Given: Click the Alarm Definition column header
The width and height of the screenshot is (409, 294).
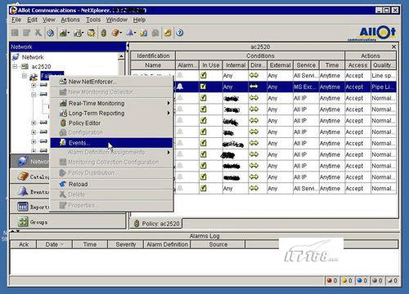Looking at the screenshot, I should (x=167, y=245).
